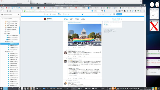
Task: Click the 'フォローする' follow button
Action: [116, 19]
